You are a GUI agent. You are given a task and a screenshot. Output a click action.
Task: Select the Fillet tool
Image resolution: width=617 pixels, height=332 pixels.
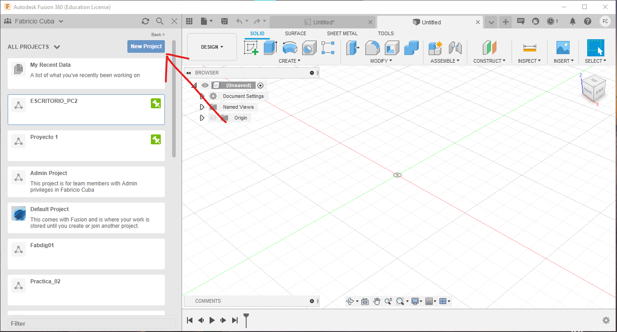pyautogui.click(x=372, y=48)
